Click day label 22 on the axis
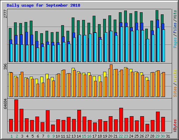Viewport: 179px width, 140px height. coord(121,136)
